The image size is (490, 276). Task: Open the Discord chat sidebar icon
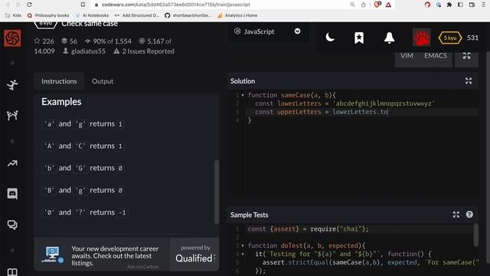tap(12, 194)
